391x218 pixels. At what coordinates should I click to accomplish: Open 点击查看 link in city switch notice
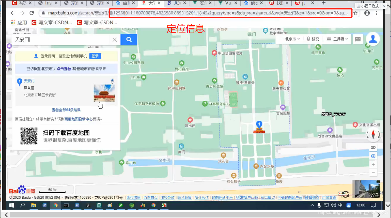[64, 69]
